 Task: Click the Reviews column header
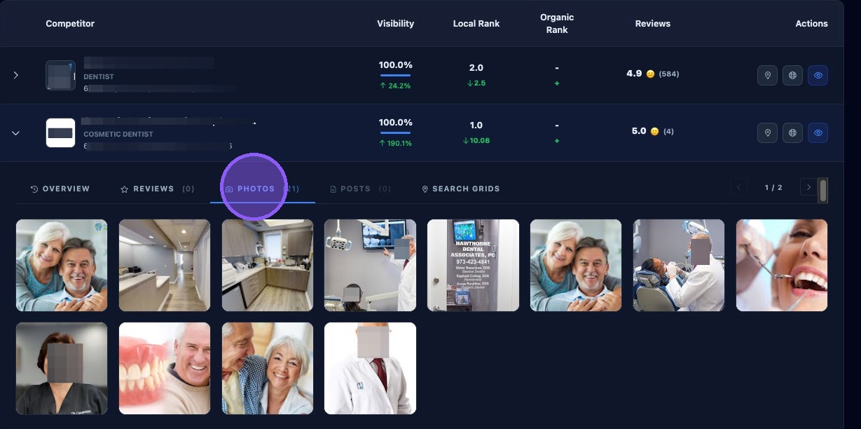pyautogui.click(x=653, y=23)
